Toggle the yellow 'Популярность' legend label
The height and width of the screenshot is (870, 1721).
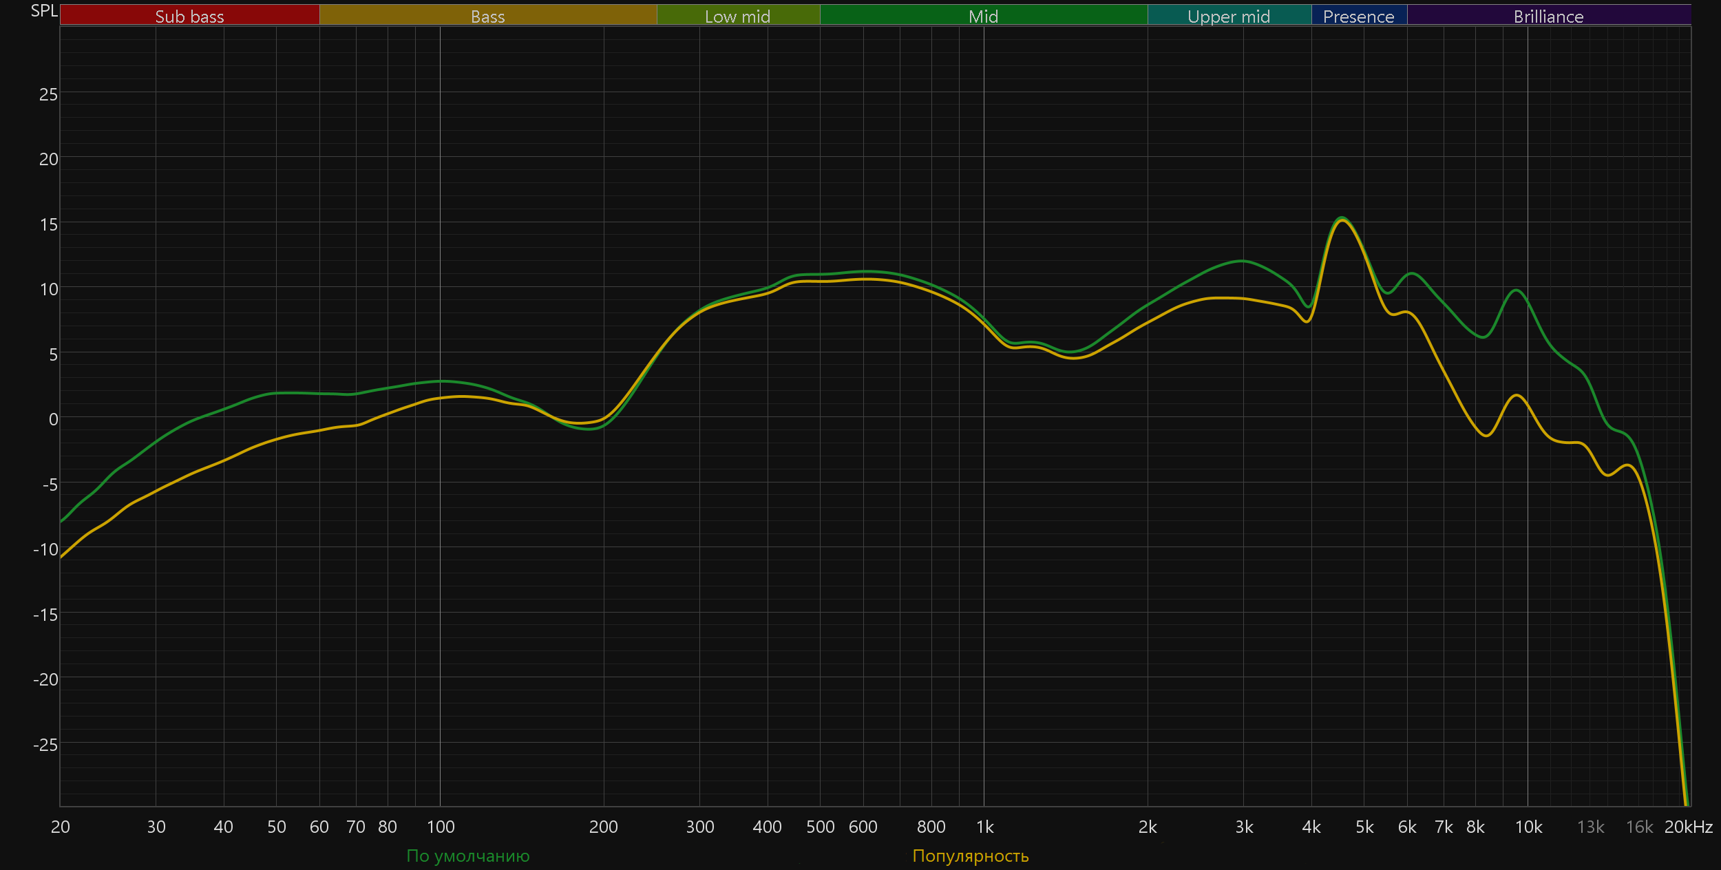coord(970,856)
